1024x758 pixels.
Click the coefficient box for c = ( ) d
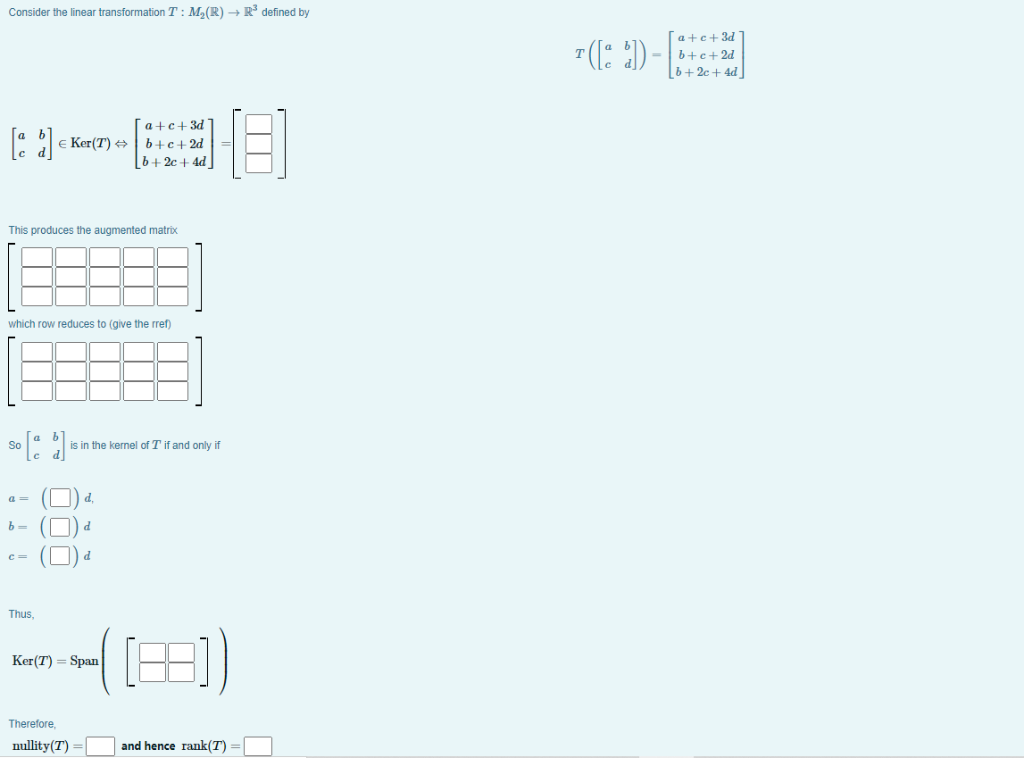(60, 555)
